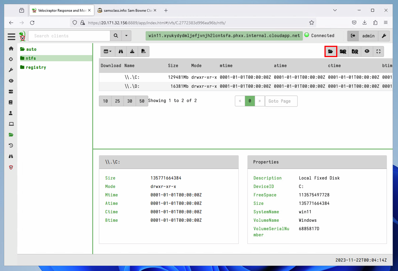Close the Velociraptor browser tab
Viewport: 398px width, 271px height.
(89, 10)
